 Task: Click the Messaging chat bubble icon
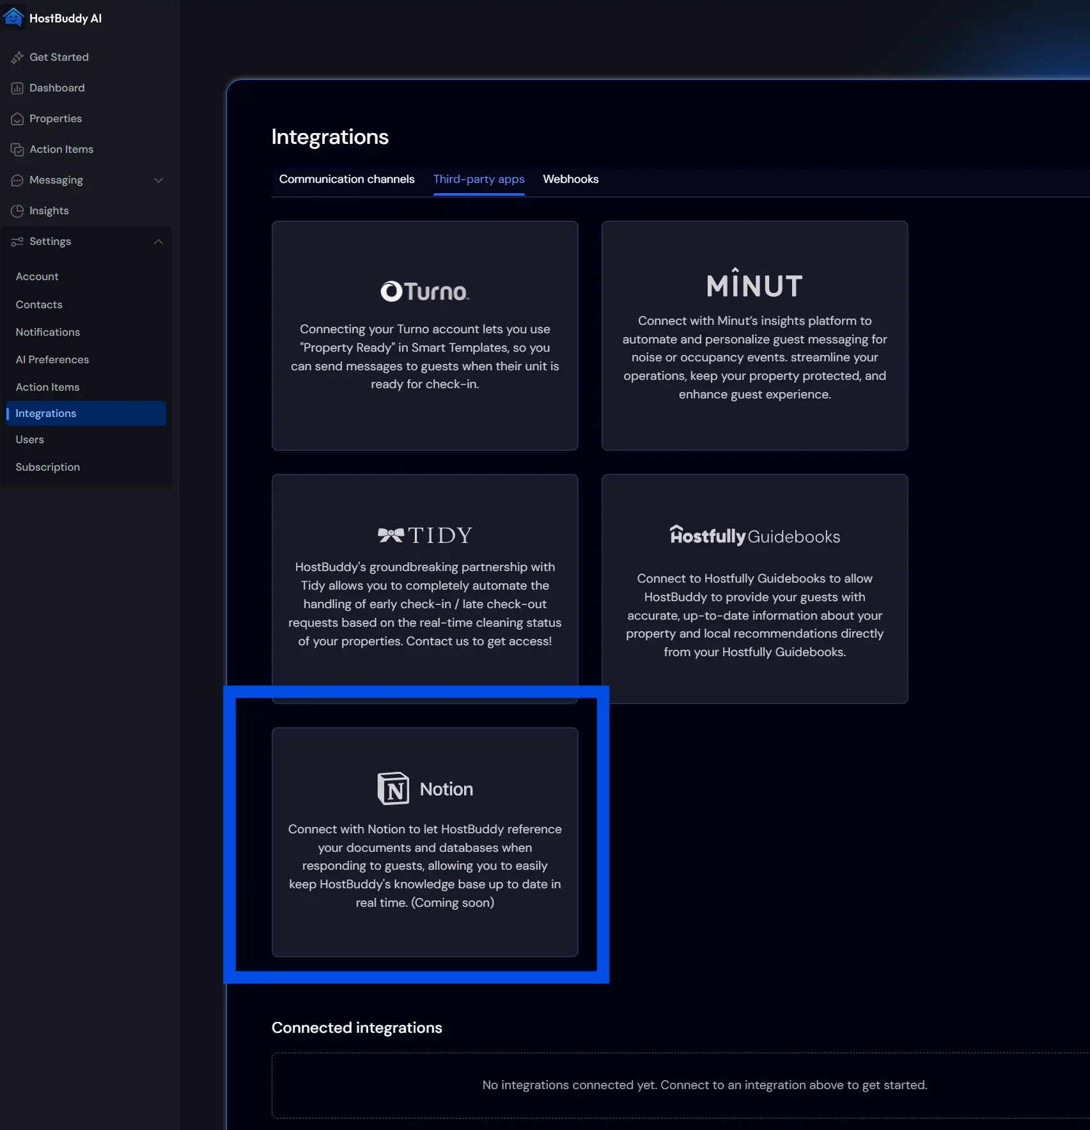tap(17, 180)
